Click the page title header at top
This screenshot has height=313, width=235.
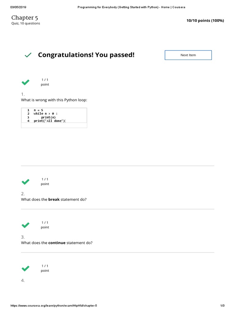pyautogui.click(x=131, y=7)
